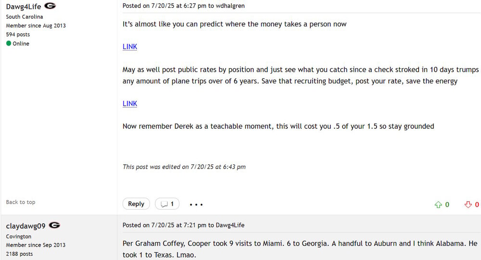Open the first LINK in the post
This screenshot has width=481, height=260.
point(130,47)
